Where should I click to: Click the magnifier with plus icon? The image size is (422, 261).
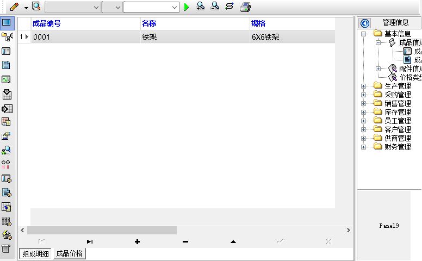(200, 6)
